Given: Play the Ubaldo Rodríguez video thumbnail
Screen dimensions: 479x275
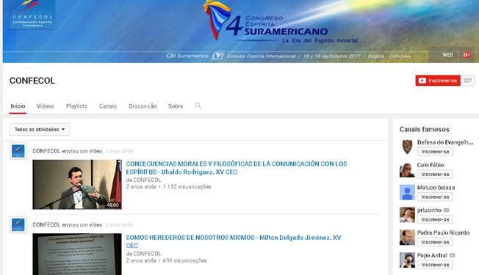Looking at the screenshot, I should (x=77, y=185).
